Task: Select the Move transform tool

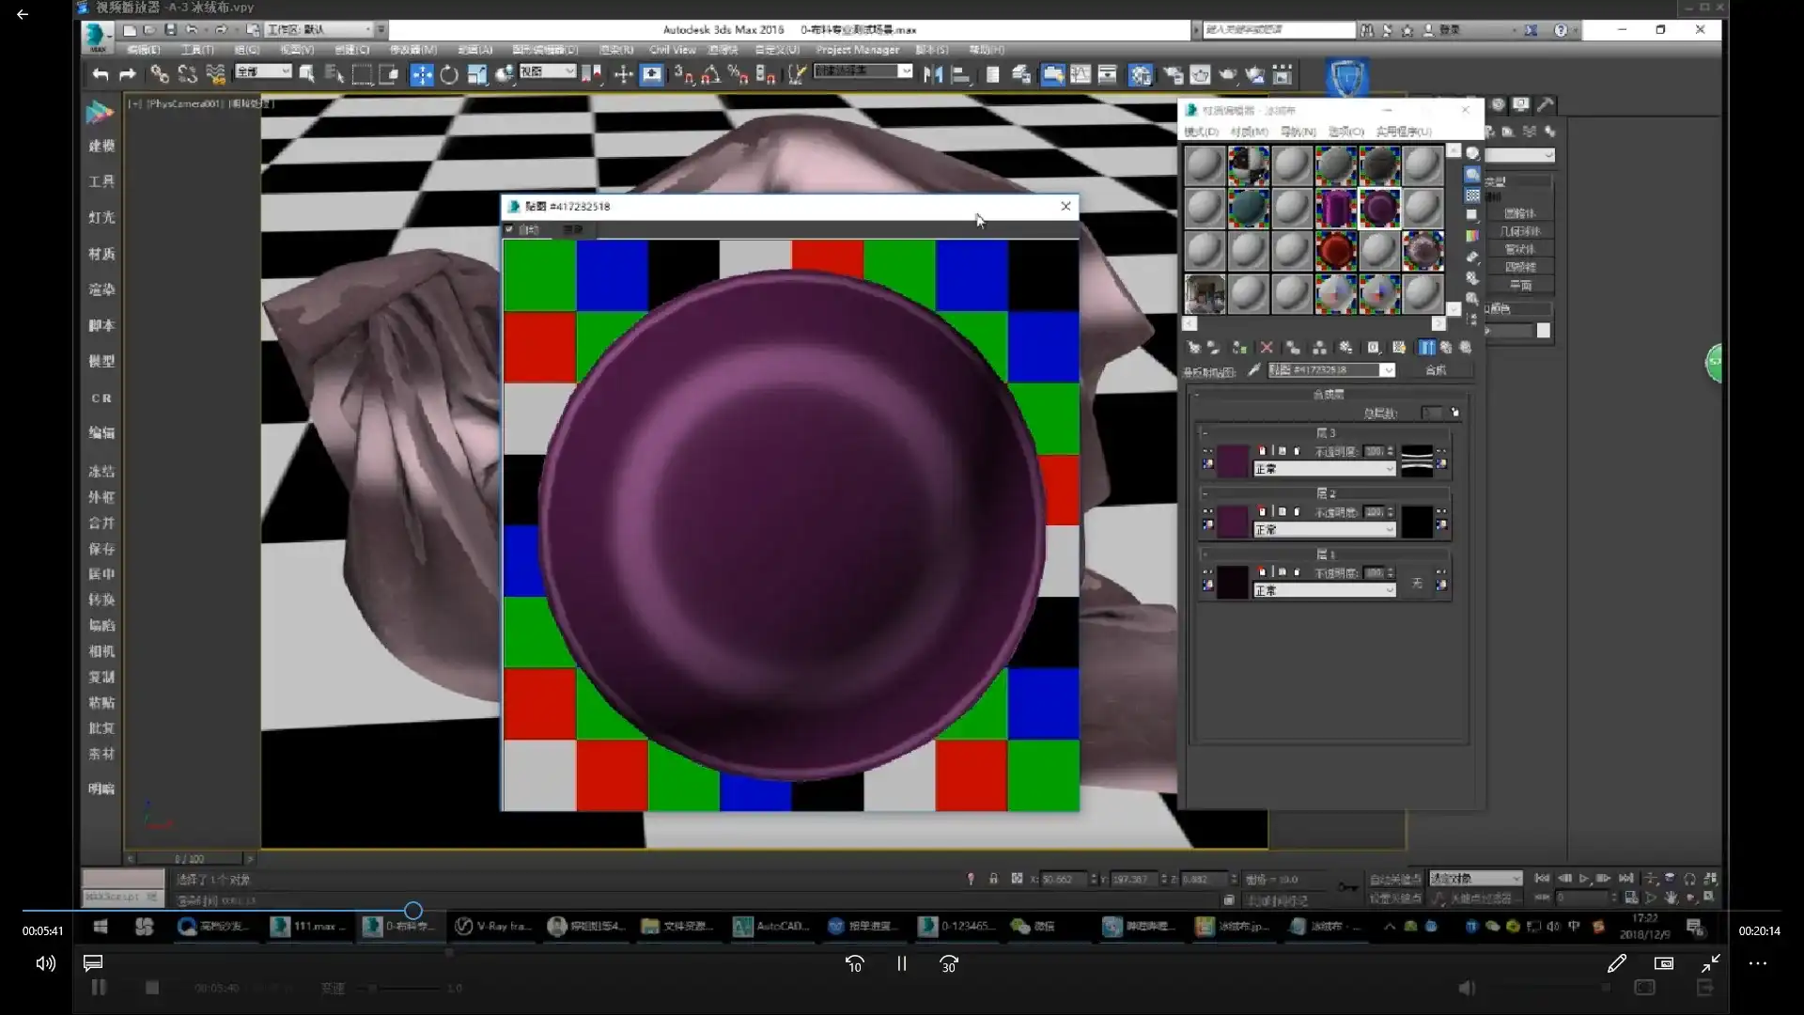Action: pos(422,75)
